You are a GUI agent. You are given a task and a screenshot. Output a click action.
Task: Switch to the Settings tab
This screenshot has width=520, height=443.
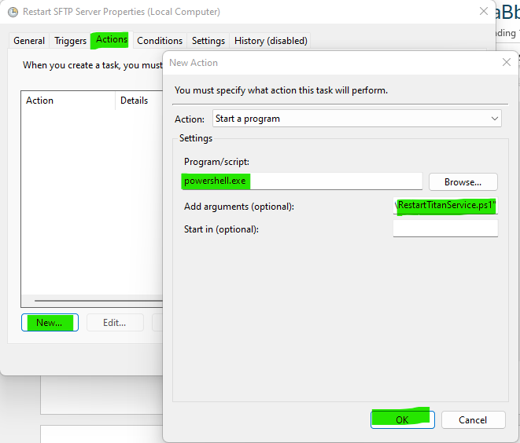[208, 41]
